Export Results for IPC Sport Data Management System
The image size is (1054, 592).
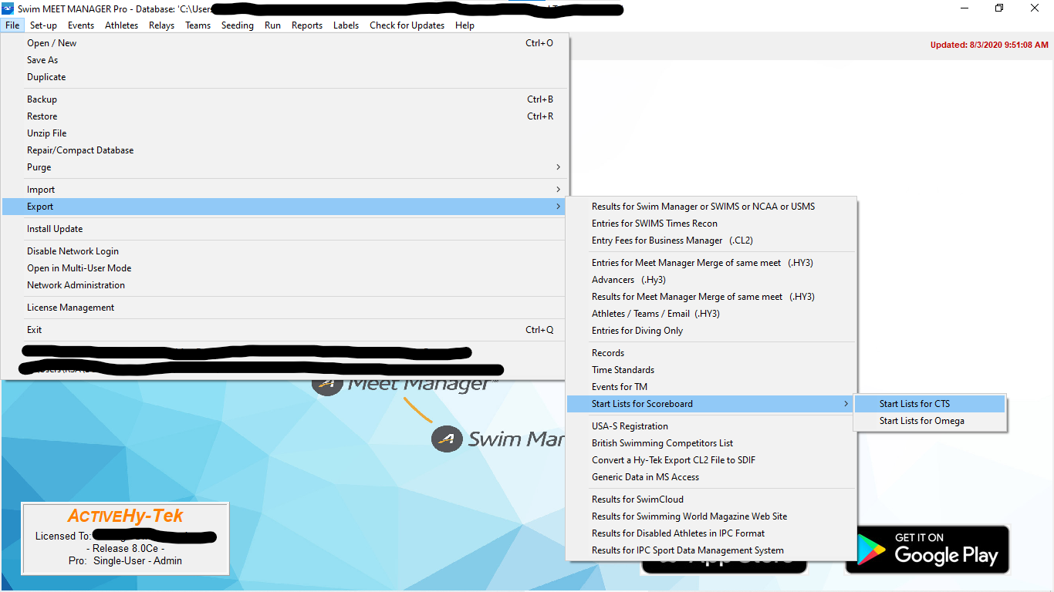click(711, 550)
